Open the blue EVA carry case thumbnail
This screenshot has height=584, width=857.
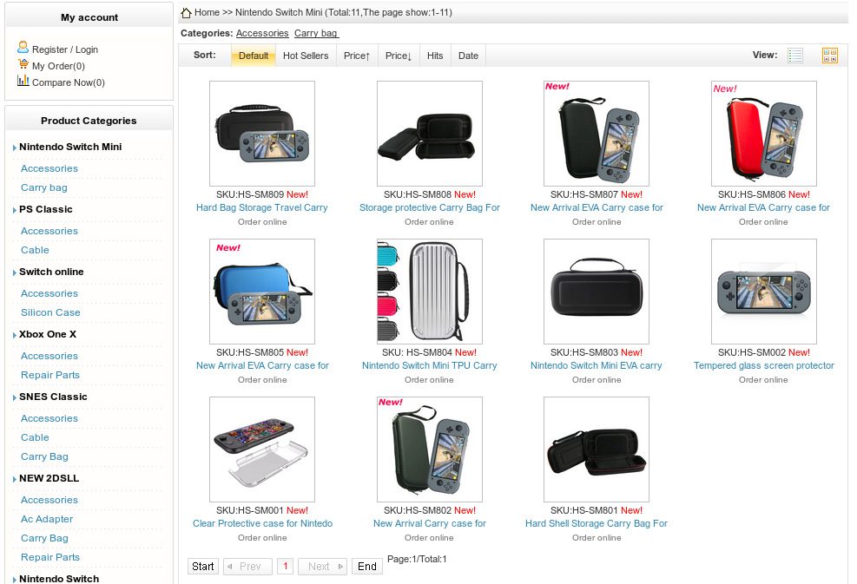(262, 292)
